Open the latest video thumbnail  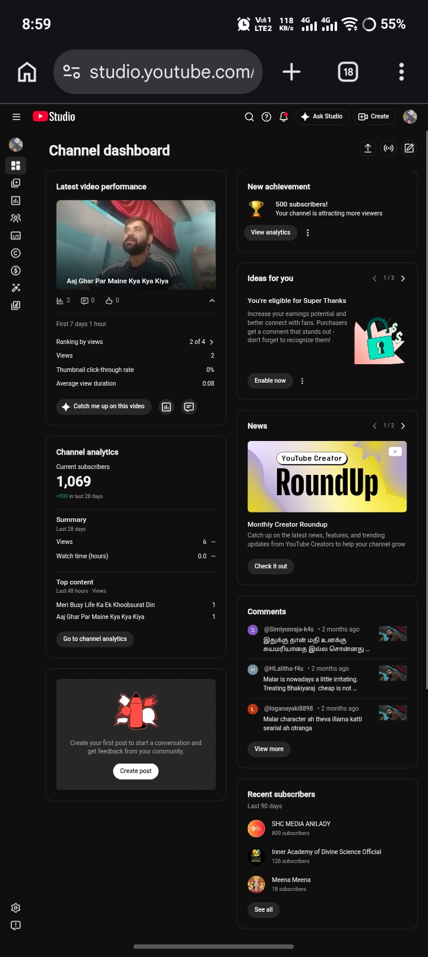136,245
